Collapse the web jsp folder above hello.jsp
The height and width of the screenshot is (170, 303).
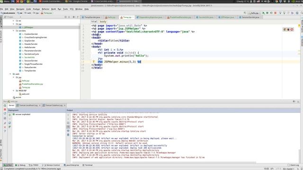14,77
